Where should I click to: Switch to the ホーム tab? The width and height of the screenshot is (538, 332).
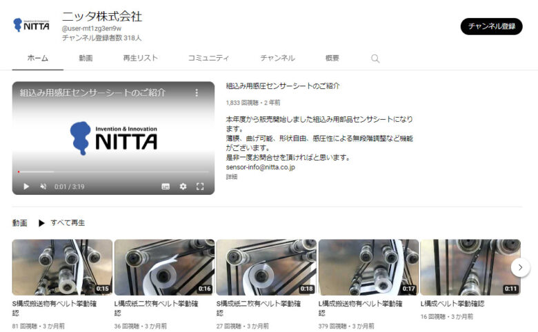tap(38, 59)
